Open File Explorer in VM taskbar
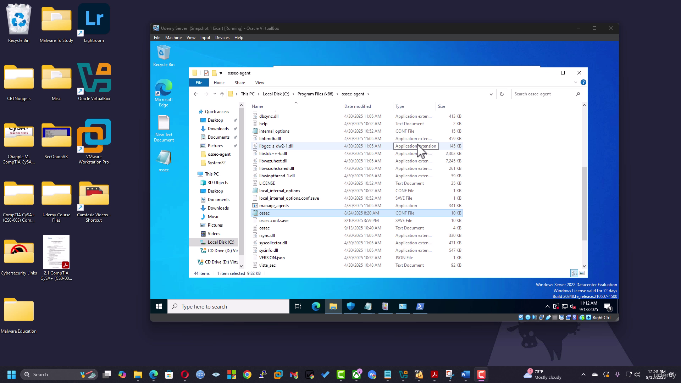This screenshot has width=681, height=383. 333,306
